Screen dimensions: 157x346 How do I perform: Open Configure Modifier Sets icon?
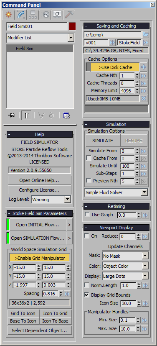[x=66, y=115]
